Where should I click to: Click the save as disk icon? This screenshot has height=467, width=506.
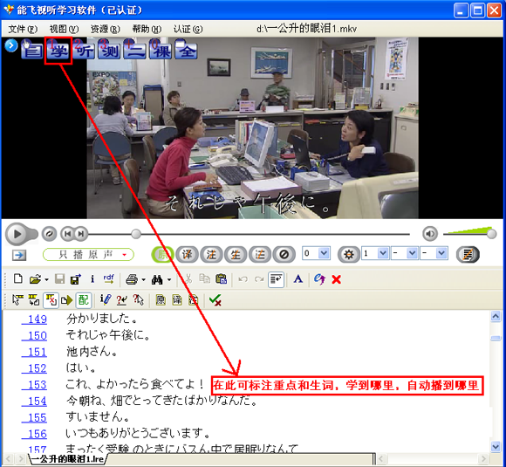coord(76,279)
